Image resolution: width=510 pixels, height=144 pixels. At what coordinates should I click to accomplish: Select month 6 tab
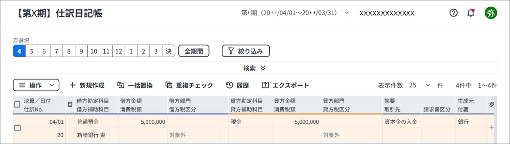(x=44, y=51)
